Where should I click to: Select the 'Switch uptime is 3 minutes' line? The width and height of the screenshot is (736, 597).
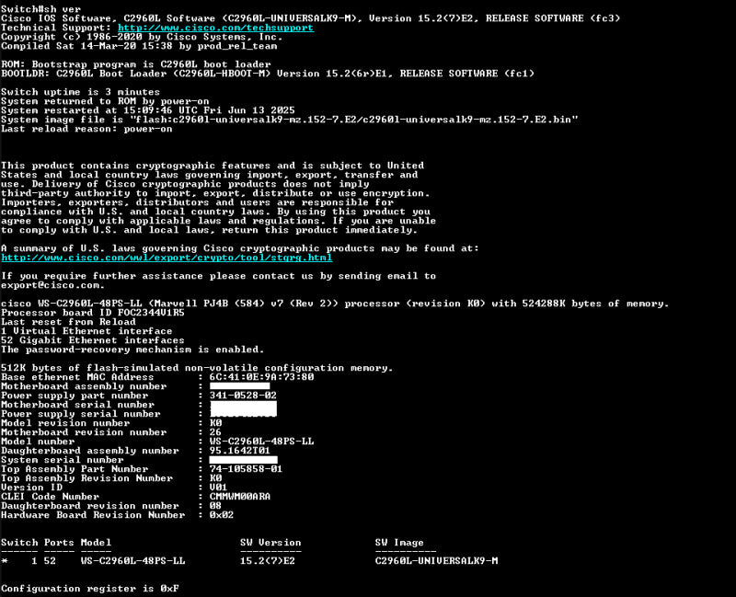80,92
